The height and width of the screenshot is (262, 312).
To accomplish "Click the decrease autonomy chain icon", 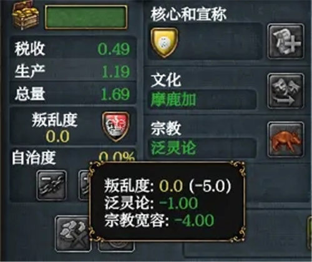I will click(51, 185).
